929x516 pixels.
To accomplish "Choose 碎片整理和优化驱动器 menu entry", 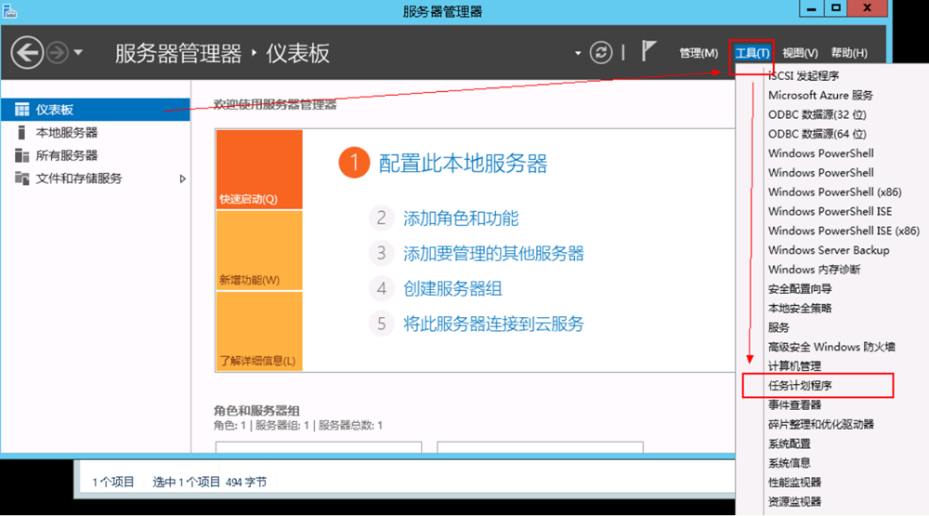I will click(x=821, y=424).
